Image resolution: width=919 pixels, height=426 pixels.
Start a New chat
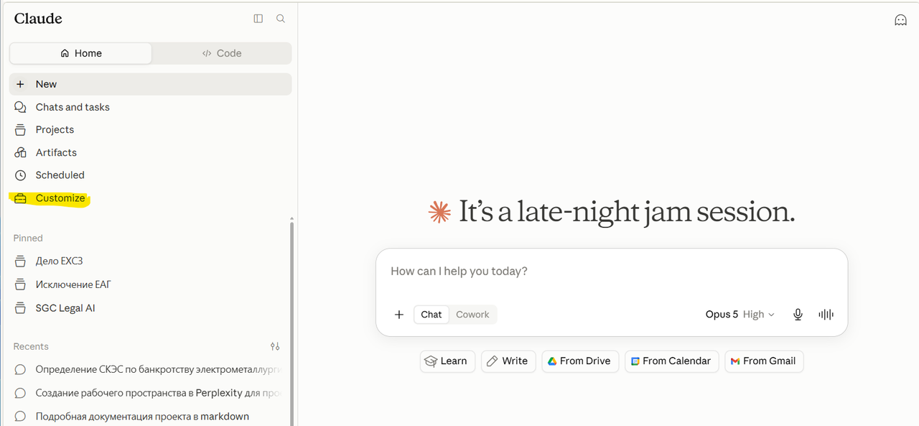151,84
